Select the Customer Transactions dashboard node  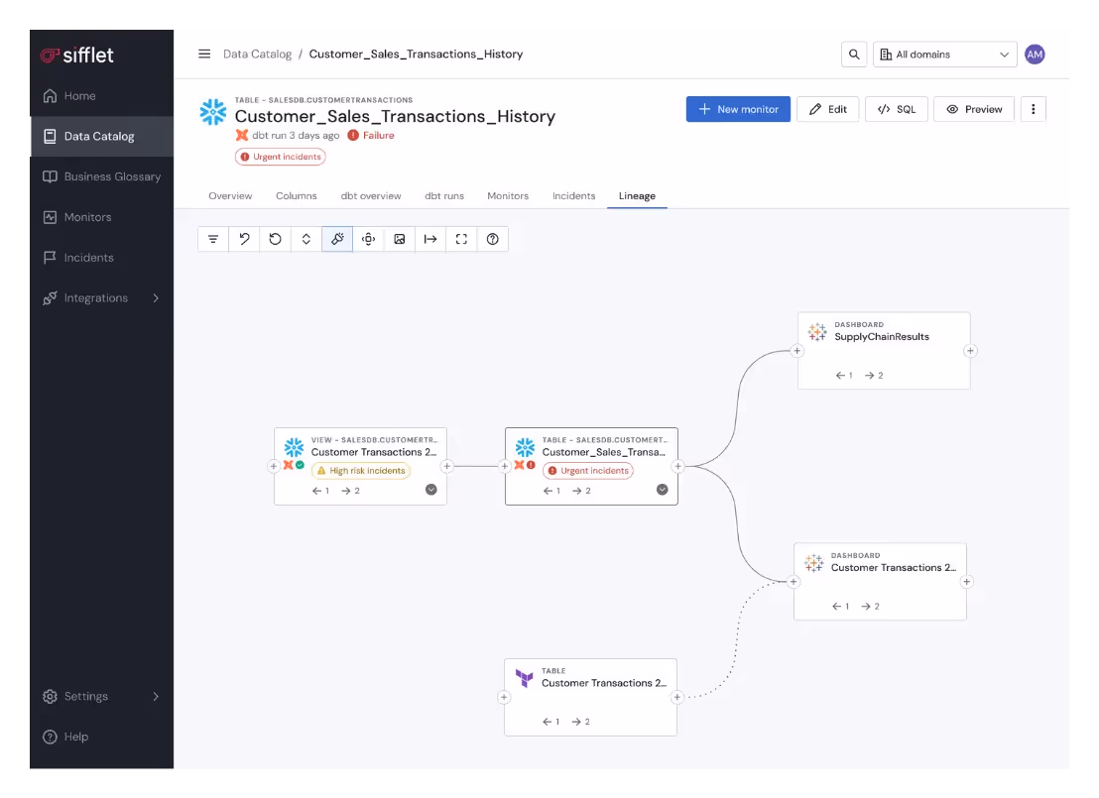point(881,582)
